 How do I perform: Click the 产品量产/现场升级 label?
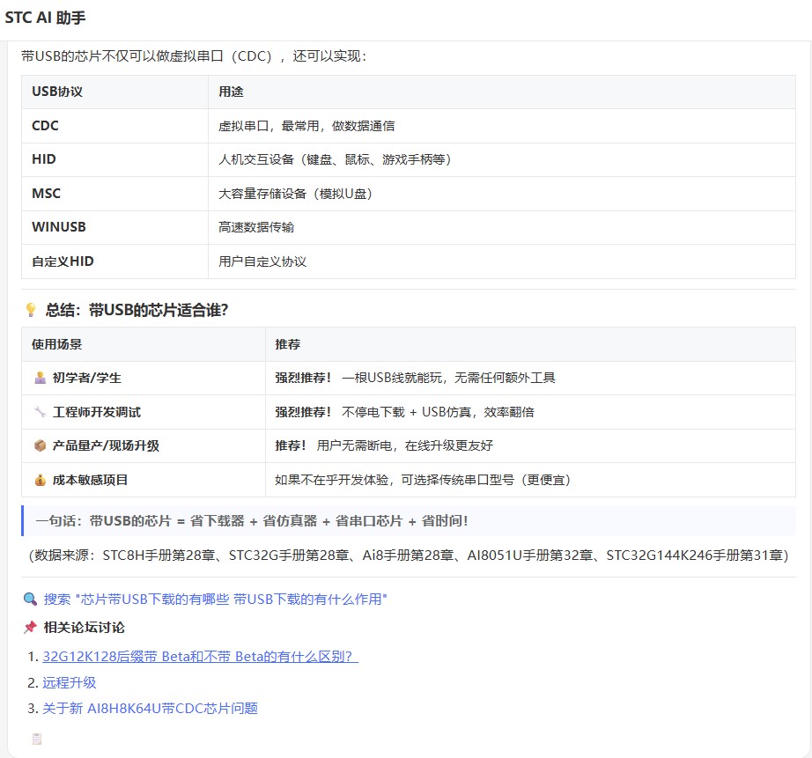pyautogui.click(x=106, y=445)
